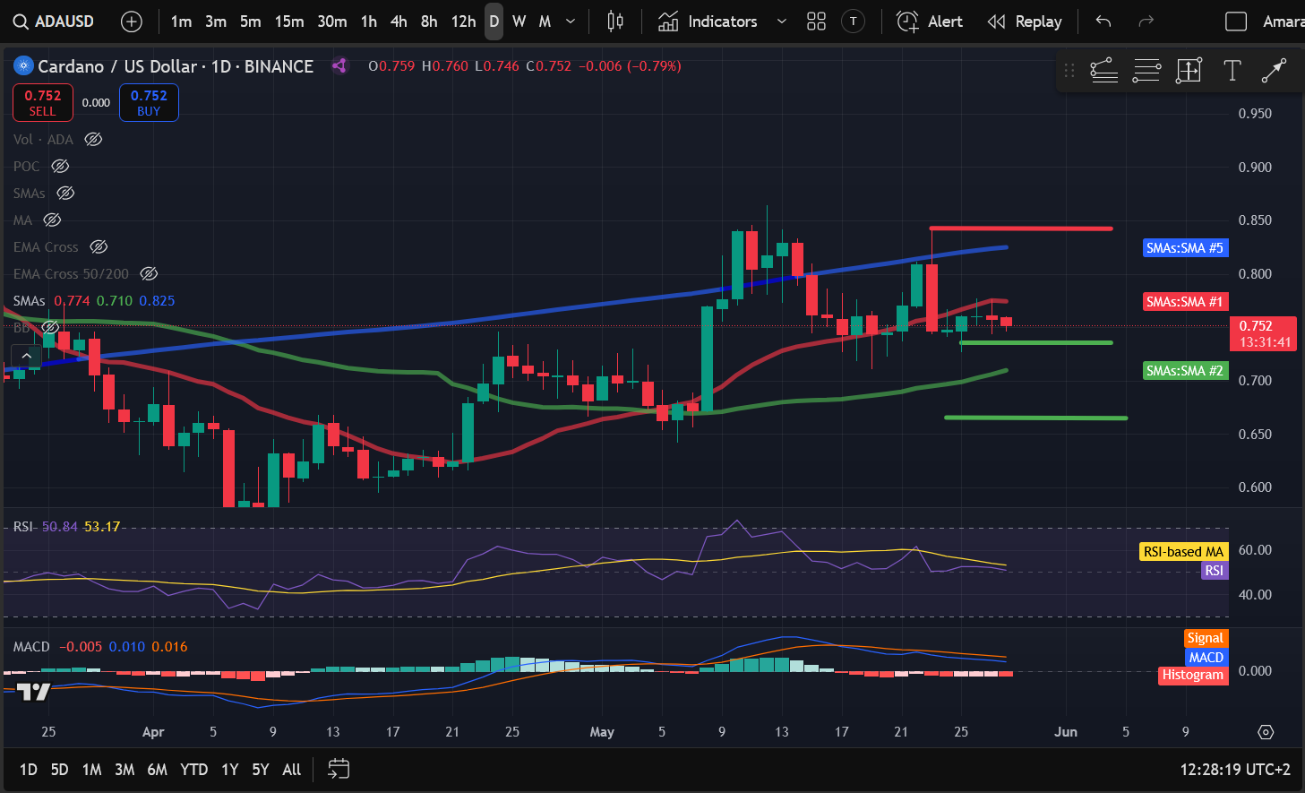1305x793 pixels.
Task: Open the Indicators favorites dropdown chevron
Action: [781, 22]
